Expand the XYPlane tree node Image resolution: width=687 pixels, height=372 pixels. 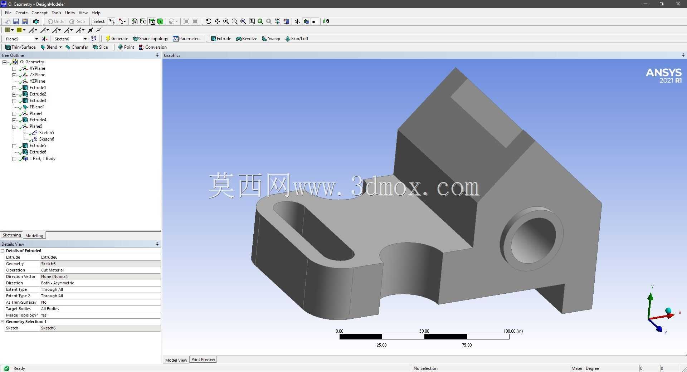click(14, 68)
